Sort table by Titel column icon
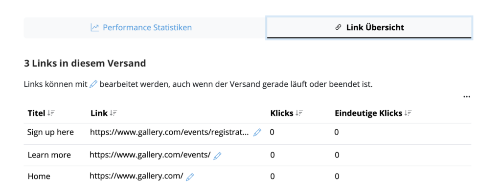501x196 pixels. pos(51,113)
